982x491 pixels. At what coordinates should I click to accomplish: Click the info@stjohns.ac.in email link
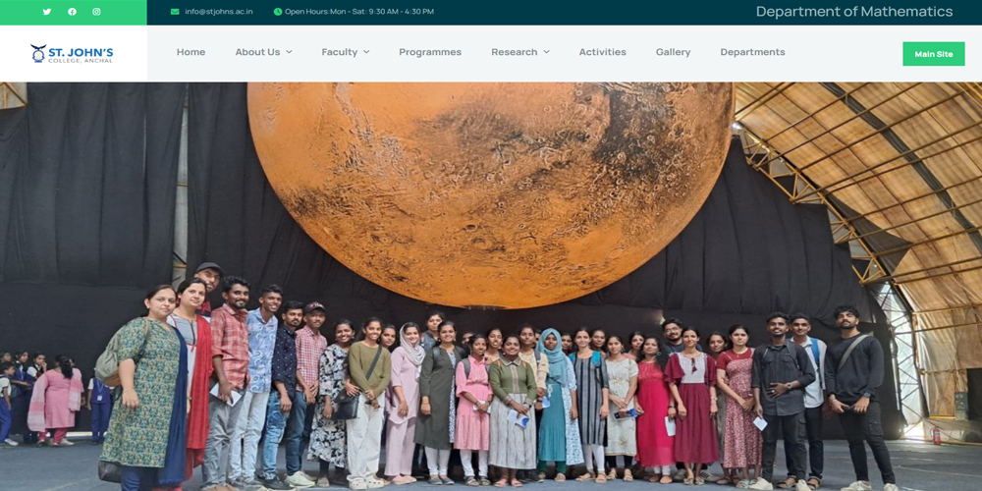coord(219,11)
